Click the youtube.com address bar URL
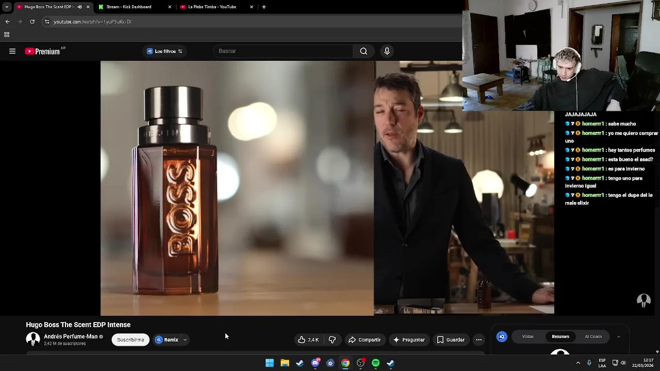The width and height of the screenshot is (660, 371). point(92,22)
